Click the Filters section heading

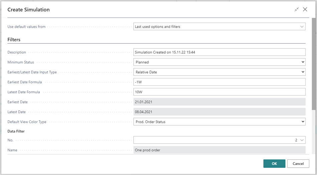click(14, 40)
